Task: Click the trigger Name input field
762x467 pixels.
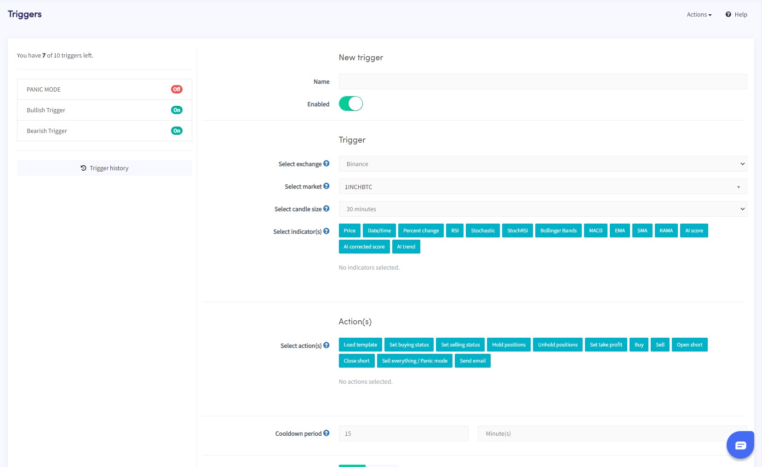Action: tap(543, 81)
